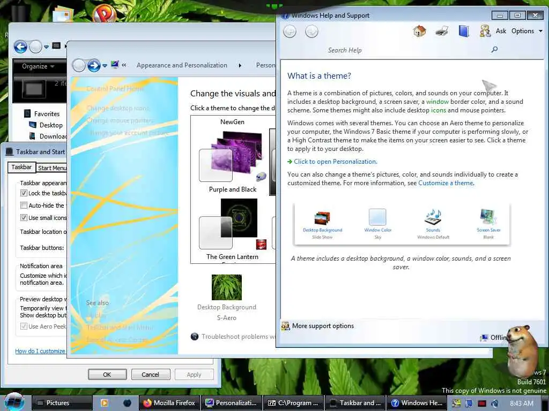The image size is (549, 411).
Task: Go back in Windows Help and Support
Action: point(290,32)
